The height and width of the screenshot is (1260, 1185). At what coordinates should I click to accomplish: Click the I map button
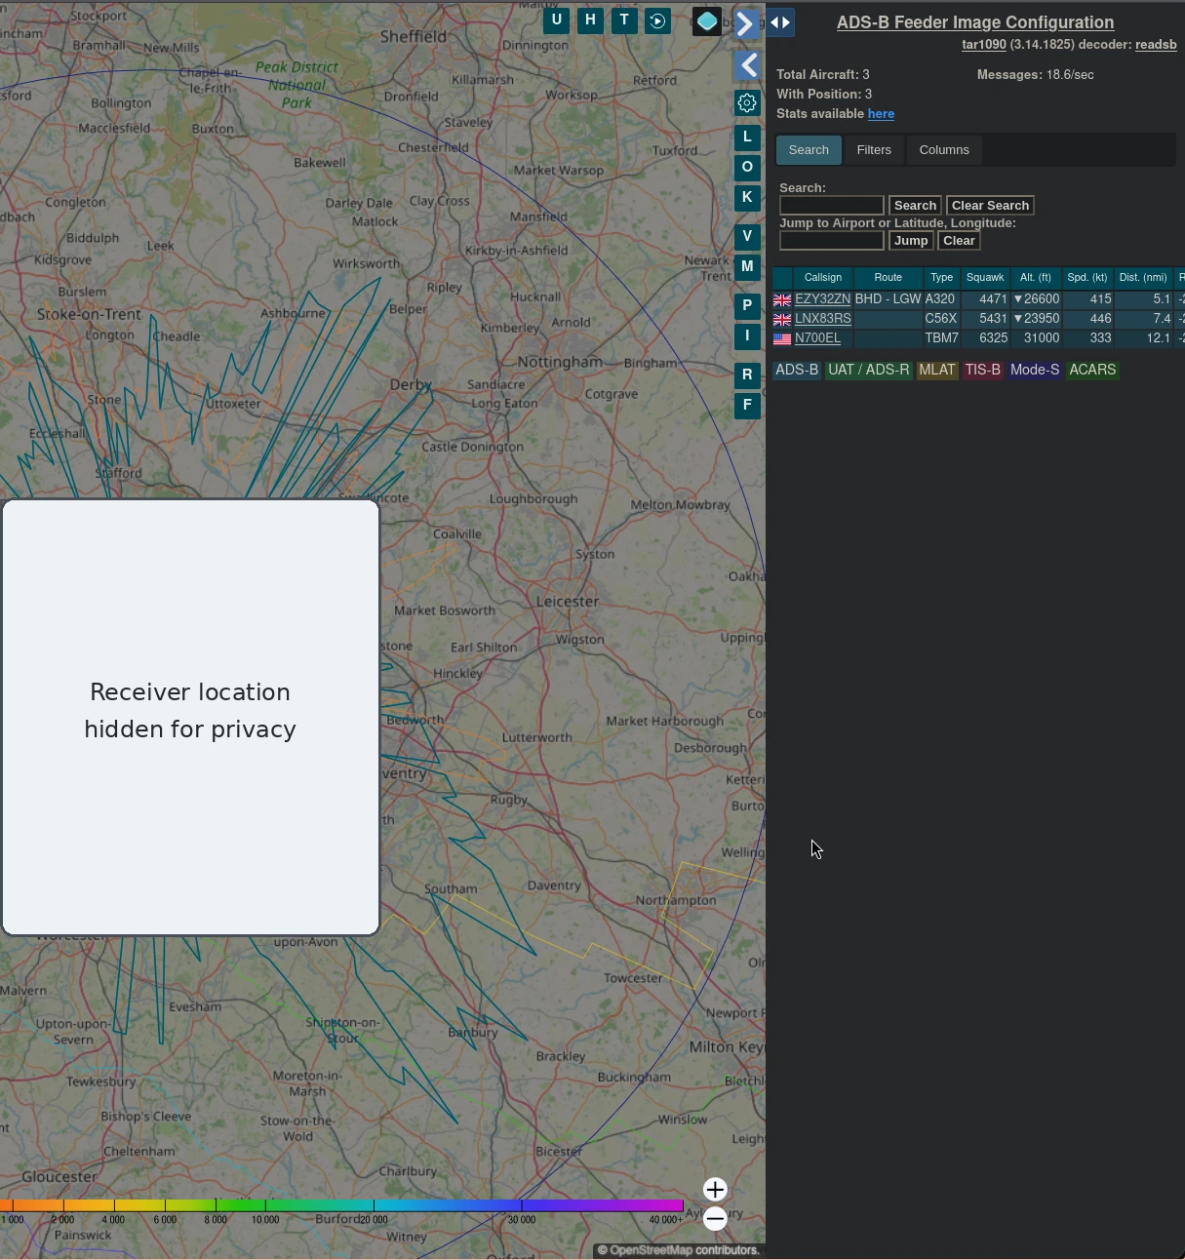tap(747, 336)
